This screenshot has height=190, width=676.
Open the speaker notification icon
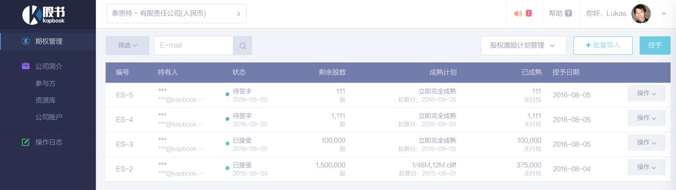[x=518, y=14]
